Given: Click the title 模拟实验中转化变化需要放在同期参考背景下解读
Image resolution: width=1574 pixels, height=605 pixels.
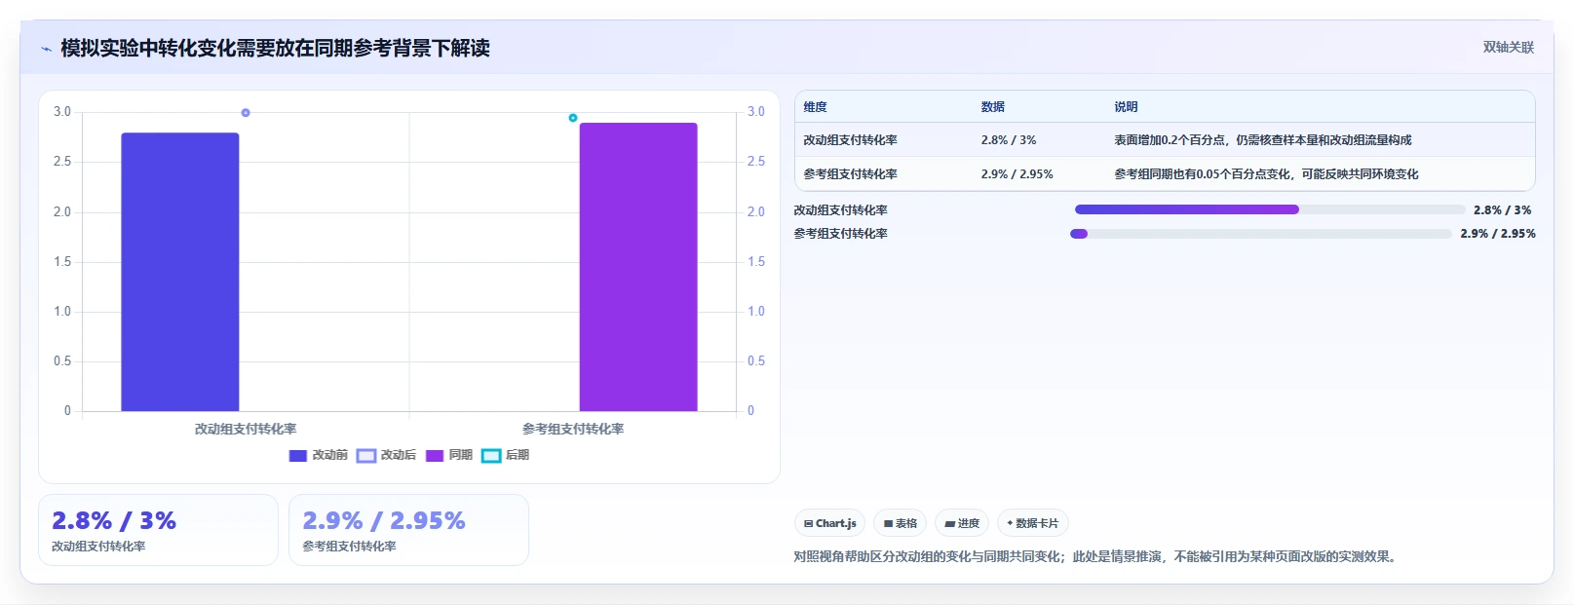Looking at the screenshot, I should click(x=275, y=49).
